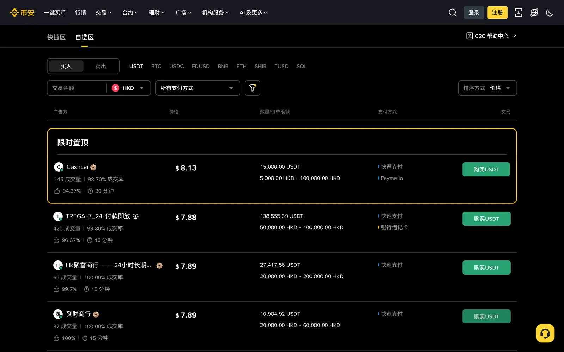Viewport: 564px width, 352px height.
Task: Click CashLai thumbs-up rating icon
Action: pyautogui.click(x=57, y=191)
